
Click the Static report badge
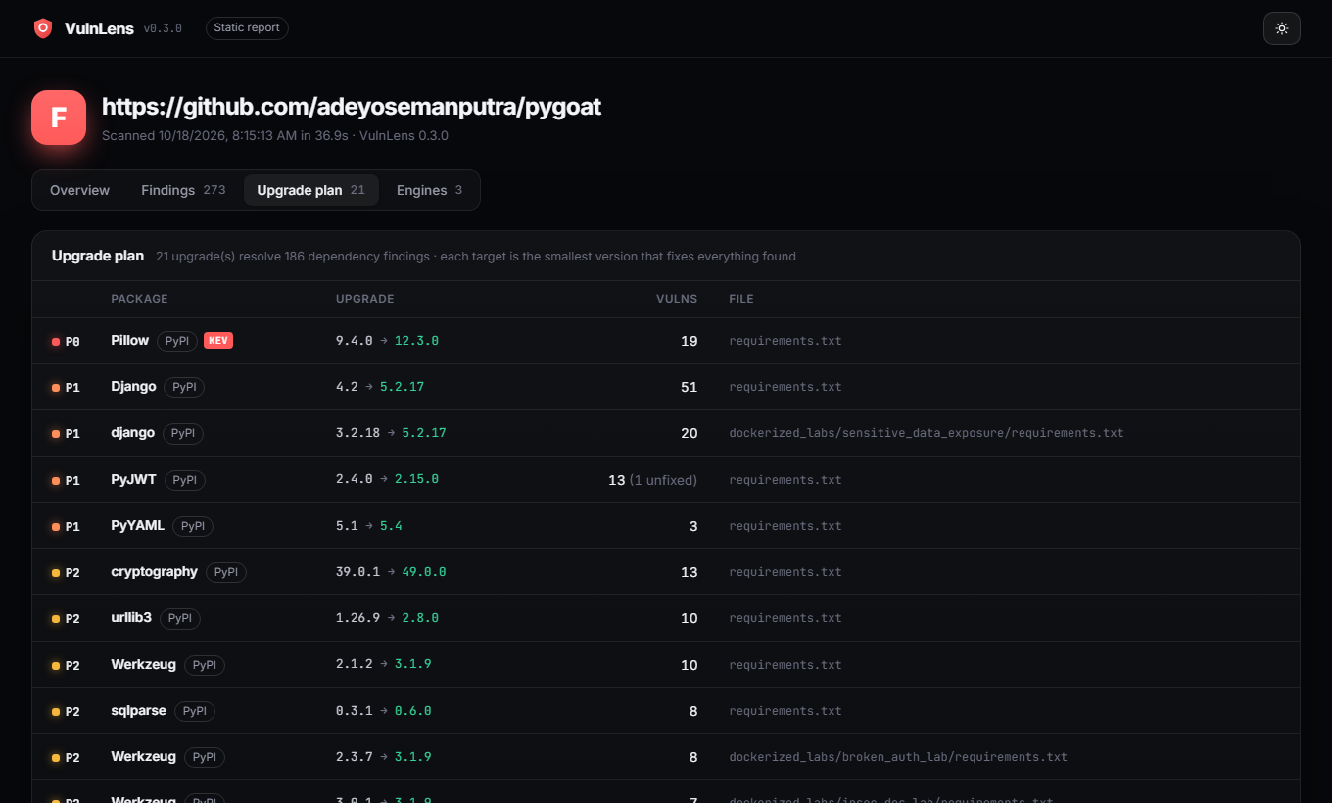[x=247, y=28]
